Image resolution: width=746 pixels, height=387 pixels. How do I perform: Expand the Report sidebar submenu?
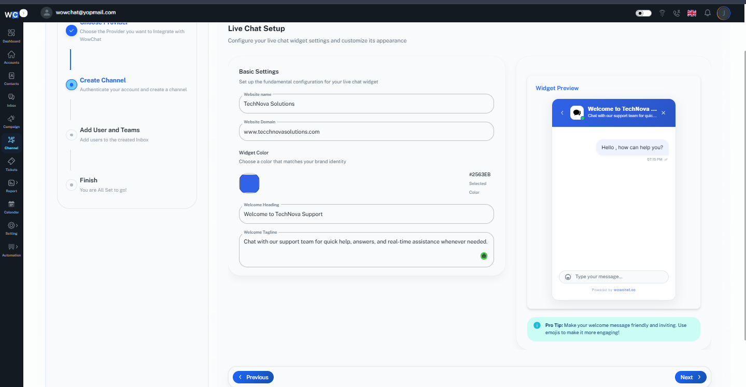[17, 182]
